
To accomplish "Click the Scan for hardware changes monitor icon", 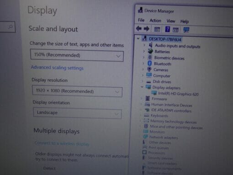I will (x=186, y=30).
